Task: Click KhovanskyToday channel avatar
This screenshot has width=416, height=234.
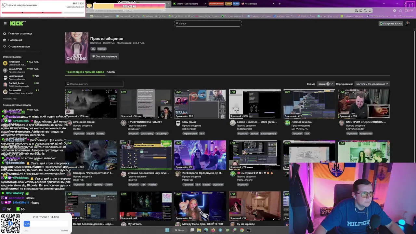Action: pos(342,123)
